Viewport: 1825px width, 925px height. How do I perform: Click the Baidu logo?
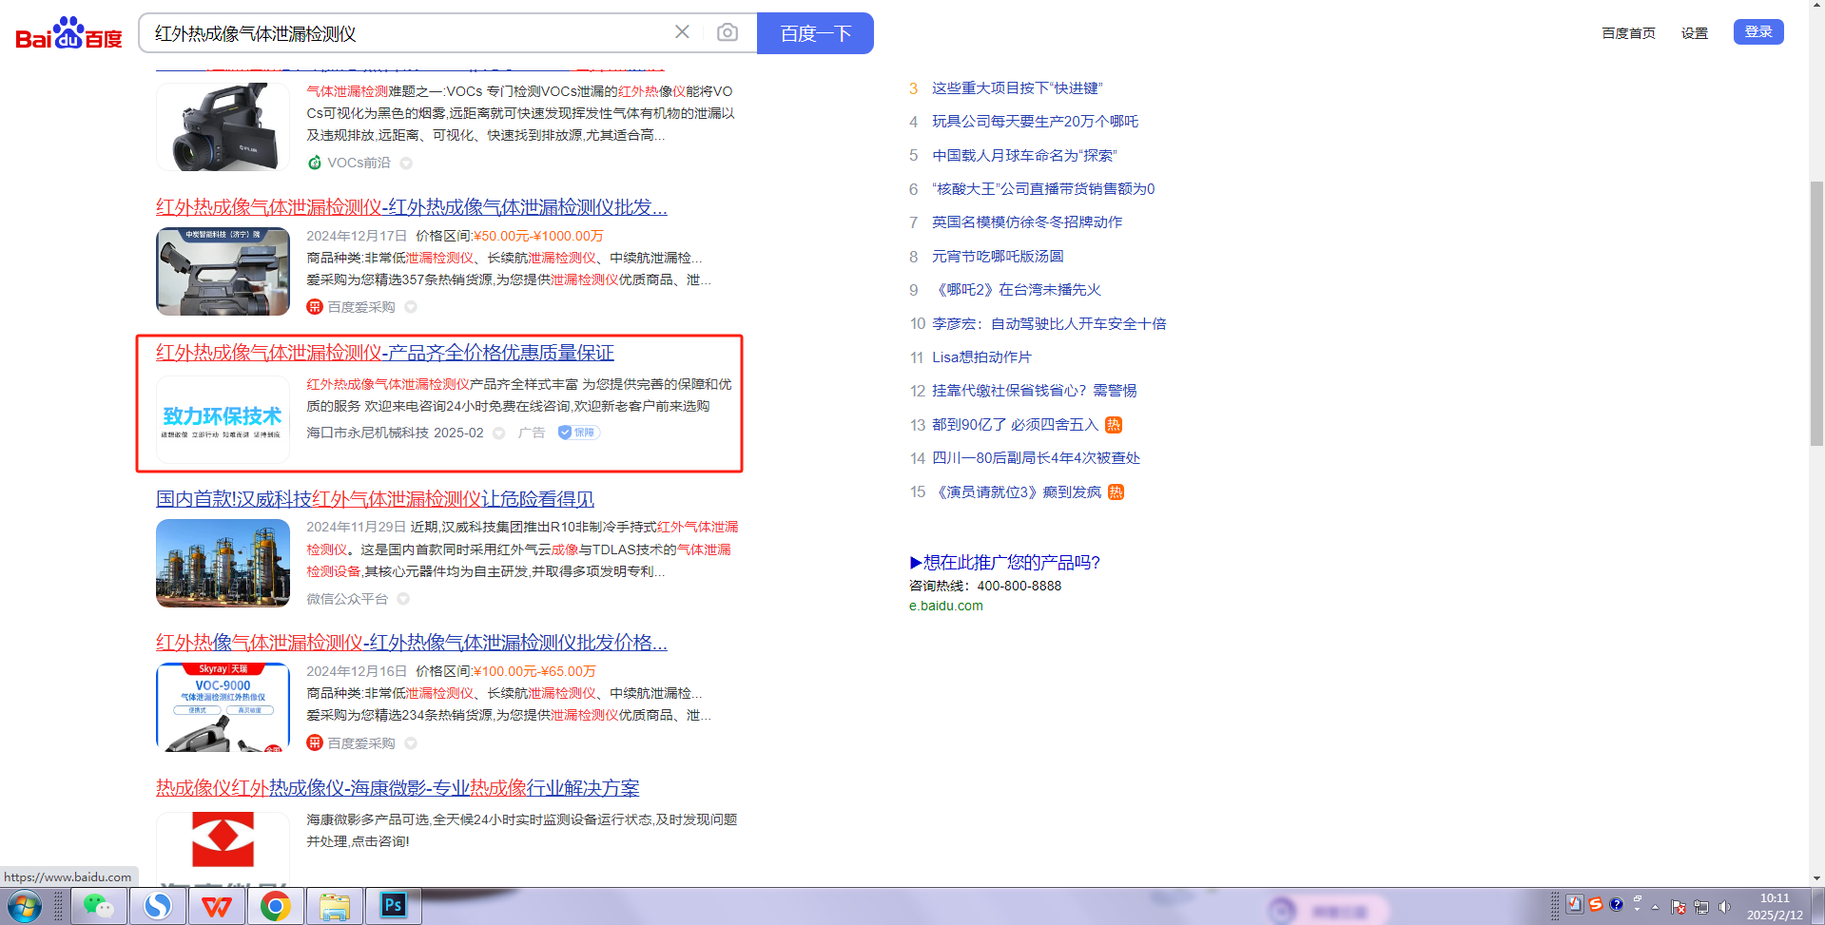[x=68, y=33]
